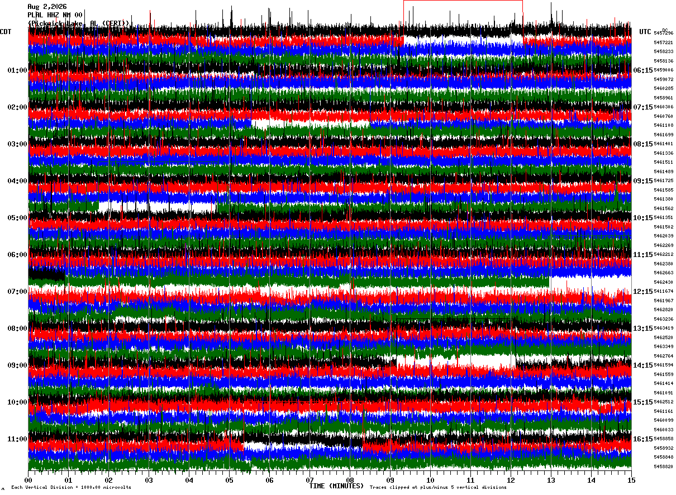
Task: Click the DC offset value "5458233"
Action: pos(663,52)
